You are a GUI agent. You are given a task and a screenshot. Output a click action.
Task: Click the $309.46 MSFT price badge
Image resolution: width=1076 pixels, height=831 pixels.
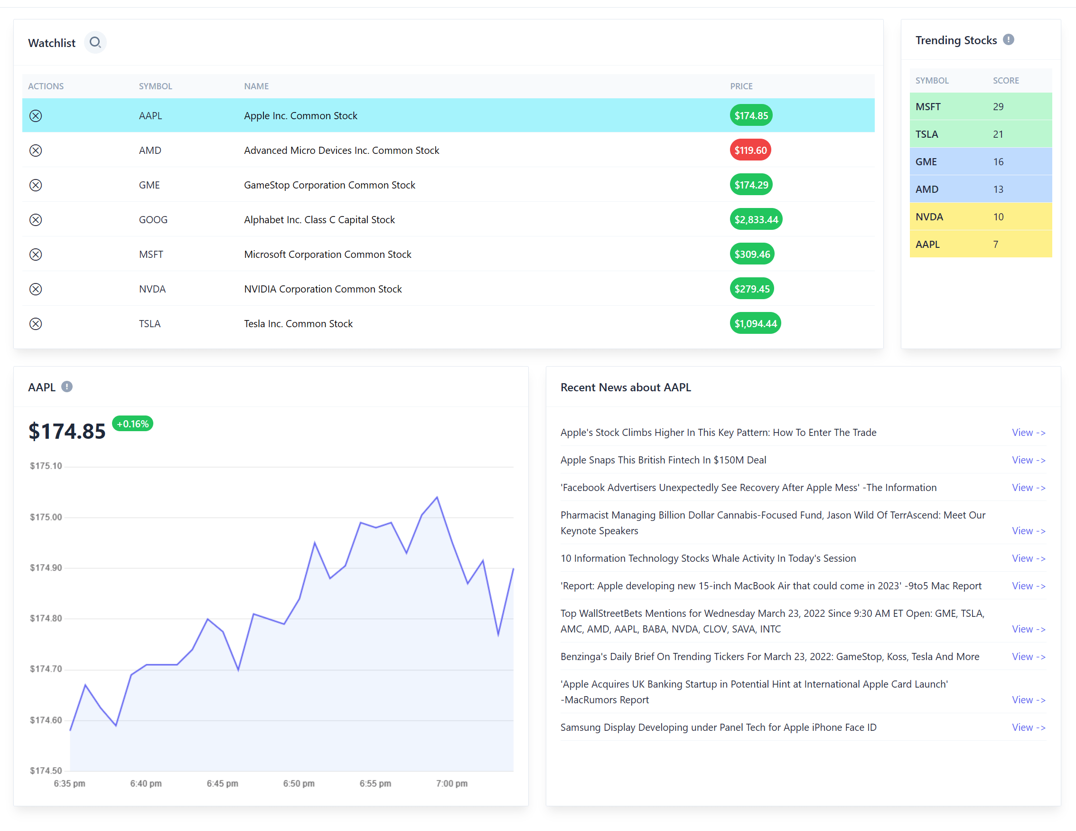point(752,254)
